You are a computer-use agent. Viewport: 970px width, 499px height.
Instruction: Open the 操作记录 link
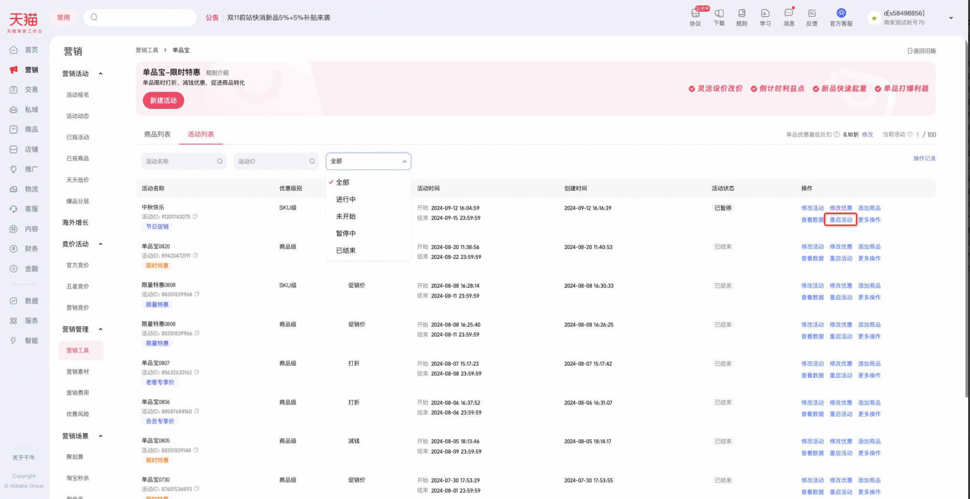pos(924,158)
